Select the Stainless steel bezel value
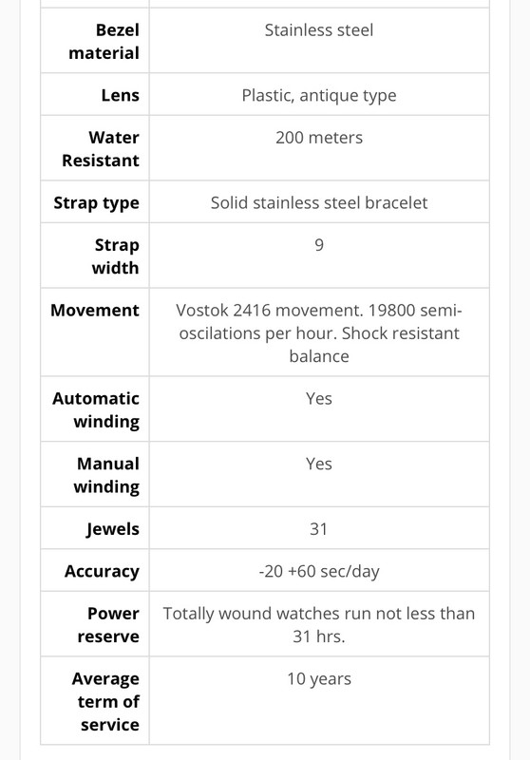 tap(319, 30)
